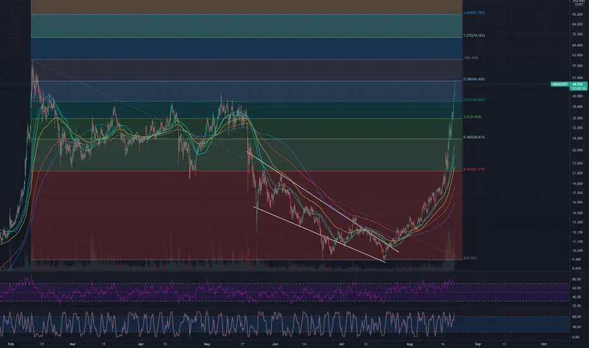Click the 16.000 price axis value
The image size is (589, 348).
[577, 202]
